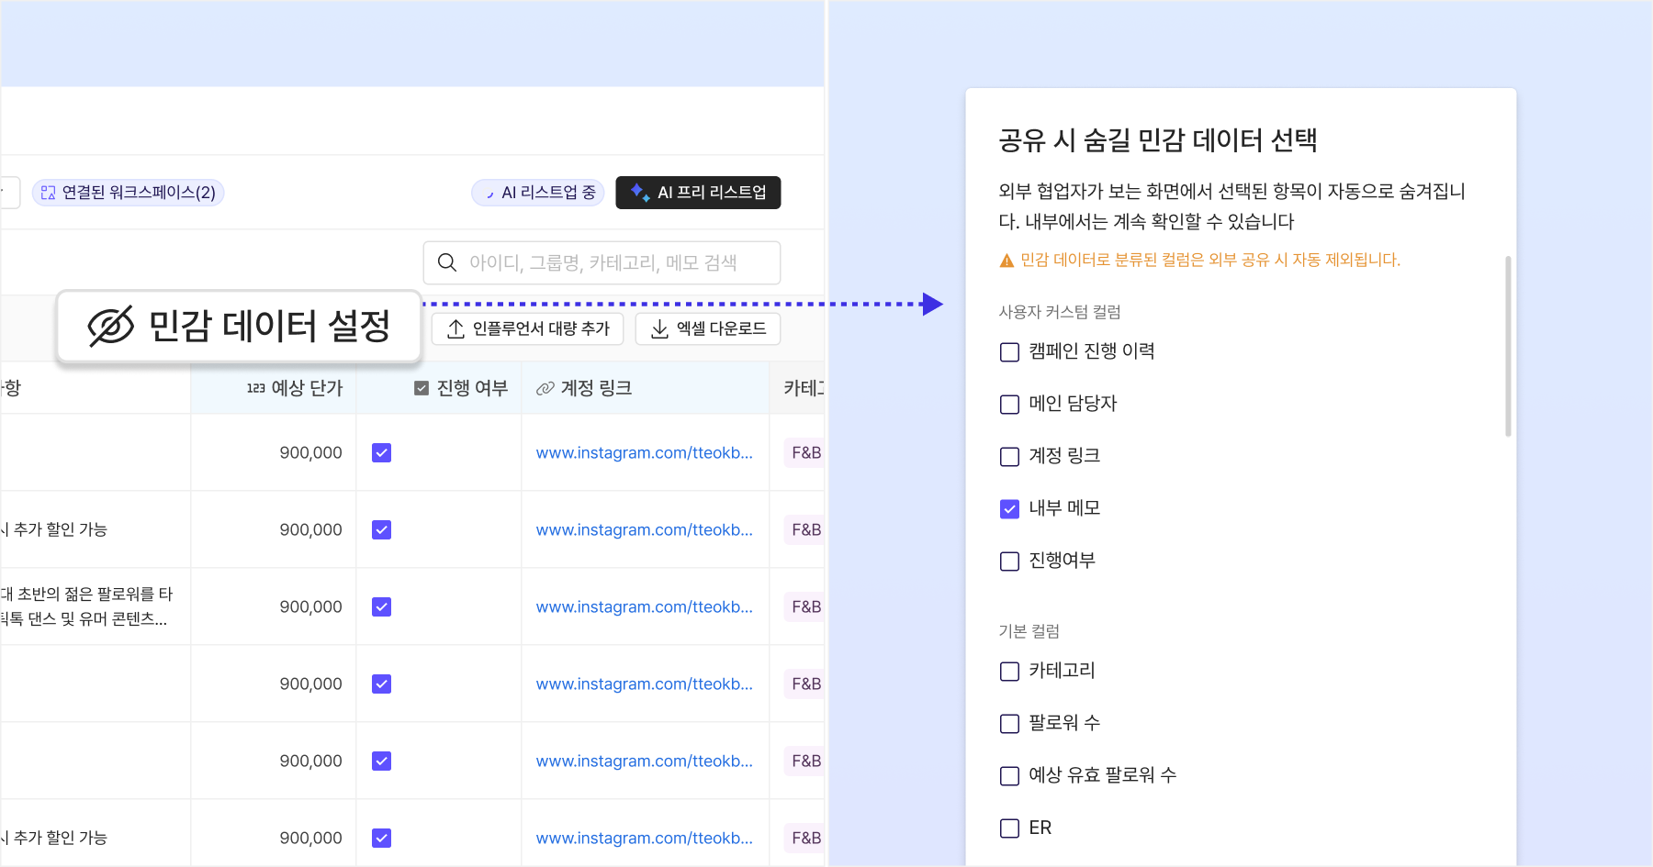Screen dimensions: 1653x867
Task: Check the 예상 유효 팔로워 수 checkbox
Action: [x=1009, y=776]
